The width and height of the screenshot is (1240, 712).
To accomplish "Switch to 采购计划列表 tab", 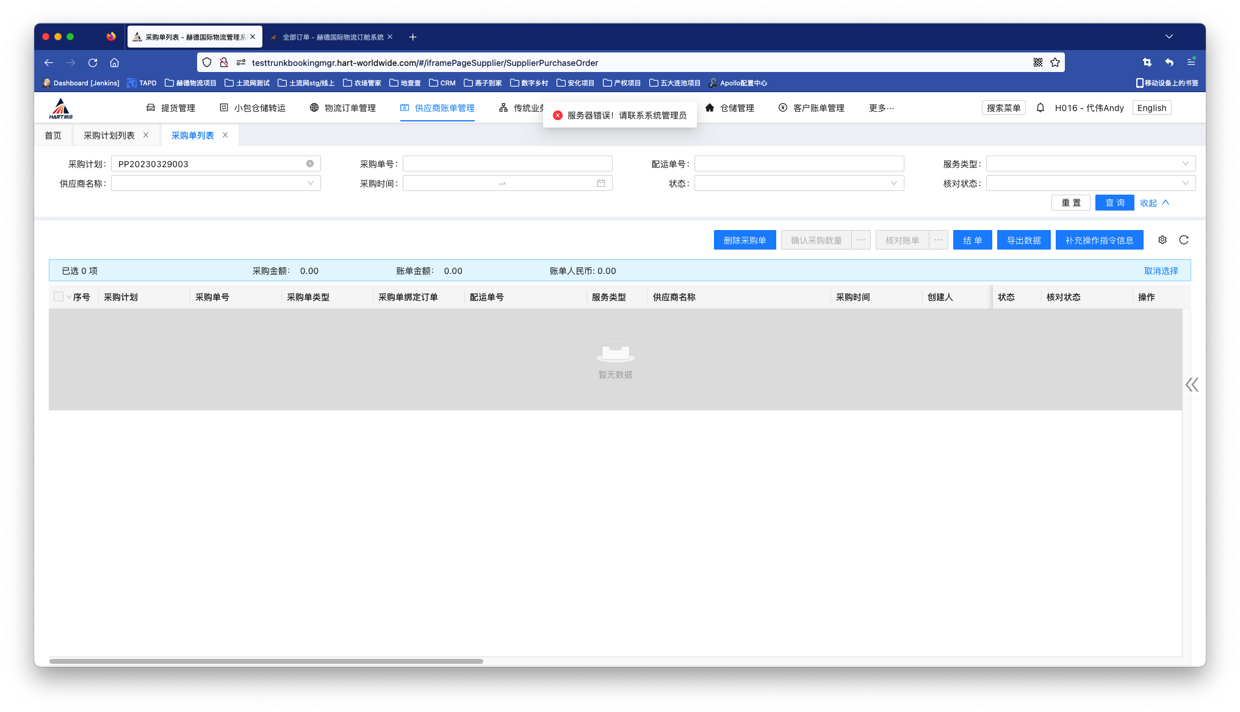I will pos(109,135).
